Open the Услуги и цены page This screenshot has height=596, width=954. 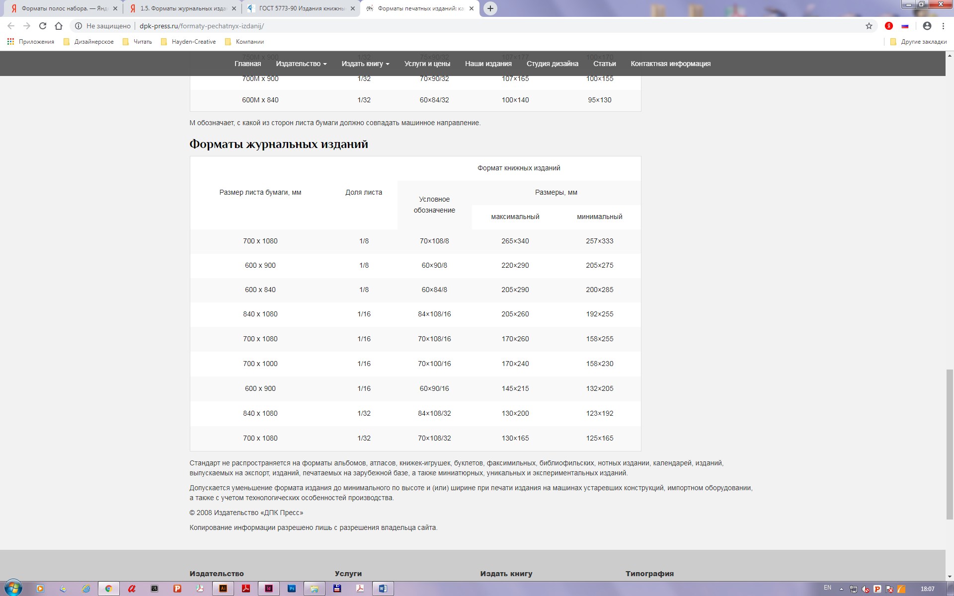pyautogui.click(x=427, y=64)
